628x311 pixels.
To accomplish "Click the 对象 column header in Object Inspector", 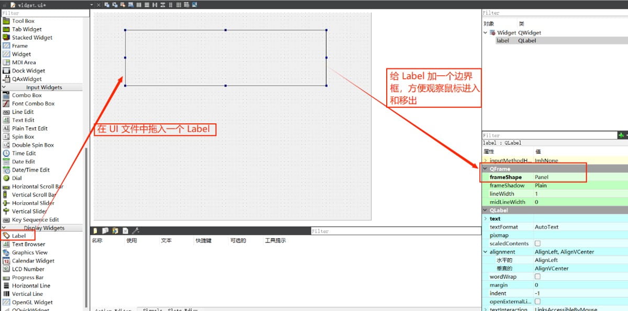I will (x=488, y=24).
